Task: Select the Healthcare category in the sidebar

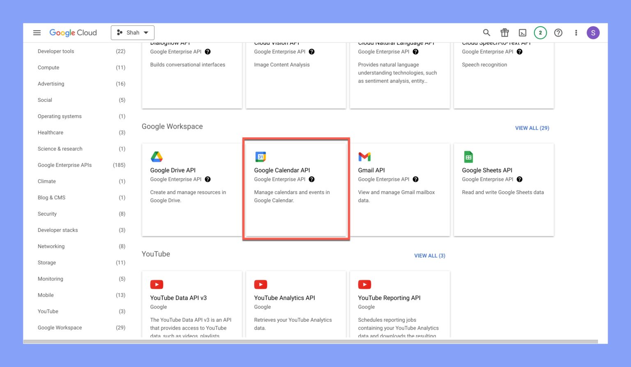Action: point(50,132)
